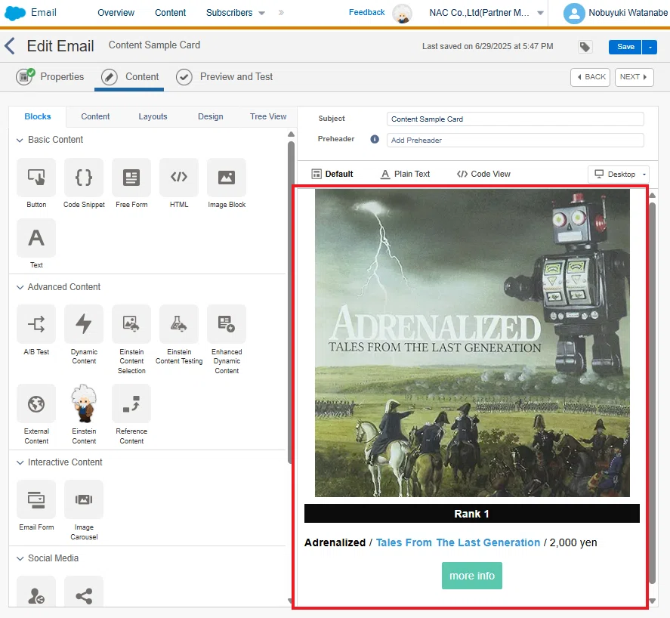
Task: Switch to Plain Text view
Action: [405, 174]
